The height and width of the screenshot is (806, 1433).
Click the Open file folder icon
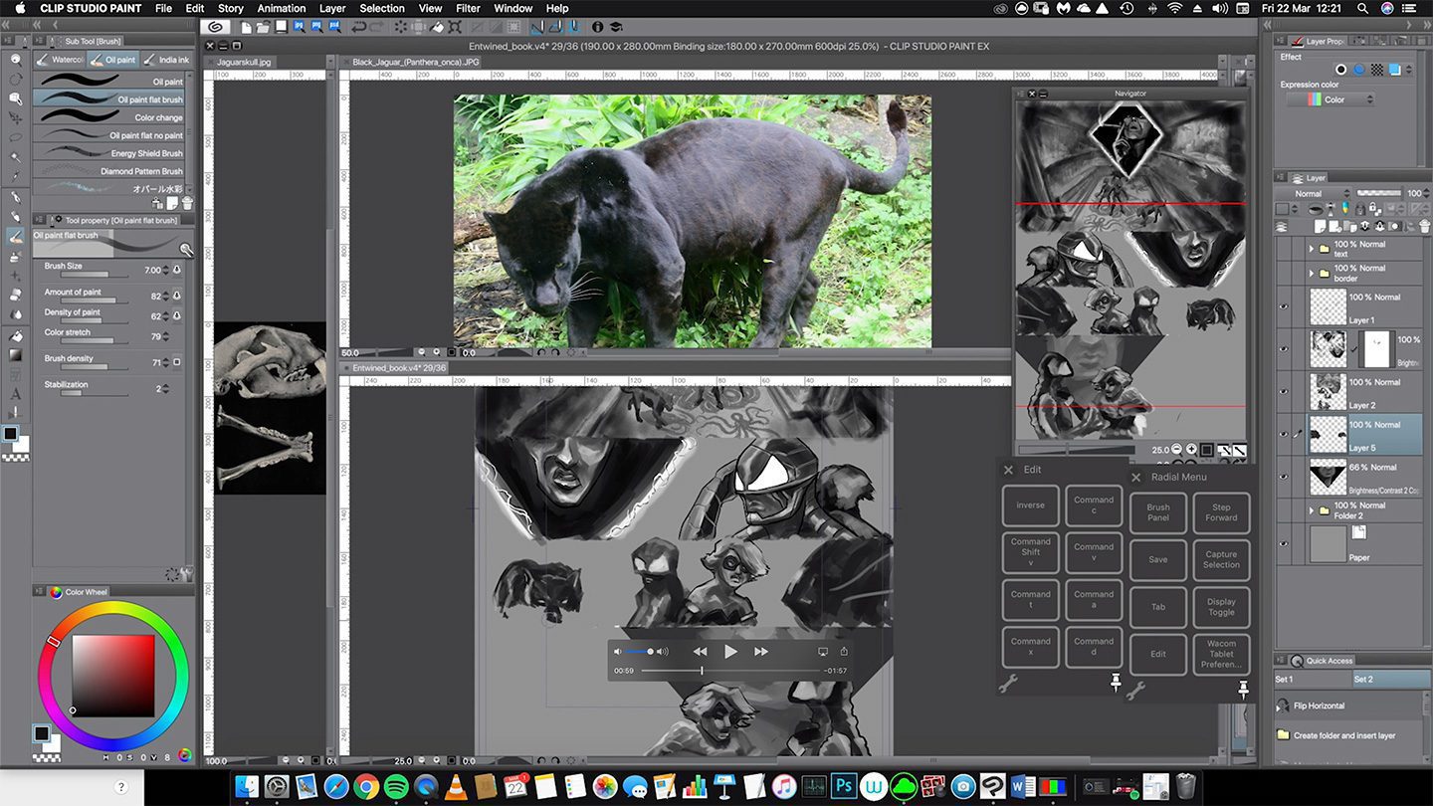tap(263, 28)
